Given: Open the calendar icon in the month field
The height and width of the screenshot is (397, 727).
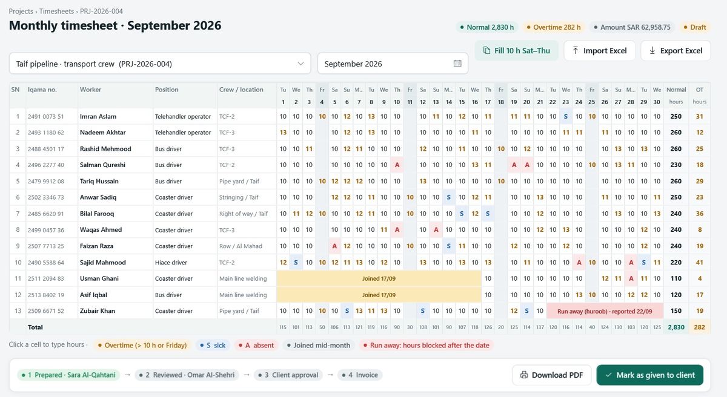Looking at the screenshot, I should (x=457, y=64).
